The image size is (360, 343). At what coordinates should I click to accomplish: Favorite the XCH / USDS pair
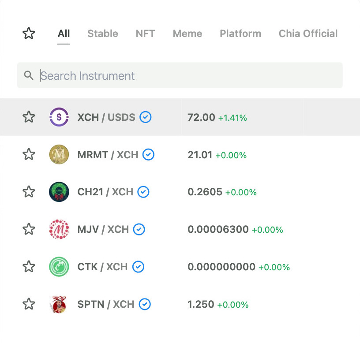(29, 117)
